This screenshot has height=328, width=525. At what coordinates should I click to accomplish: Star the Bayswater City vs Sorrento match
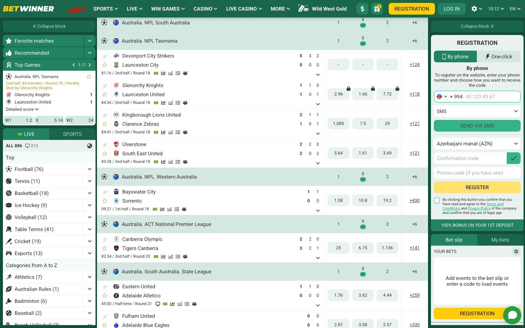pyautogui.click(x=105, y=201)
